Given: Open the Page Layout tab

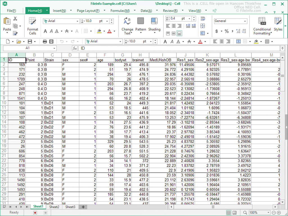Looking at the screenshot, I should 88,11.
